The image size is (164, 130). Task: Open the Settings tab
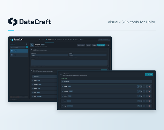(x=76, y=40)
